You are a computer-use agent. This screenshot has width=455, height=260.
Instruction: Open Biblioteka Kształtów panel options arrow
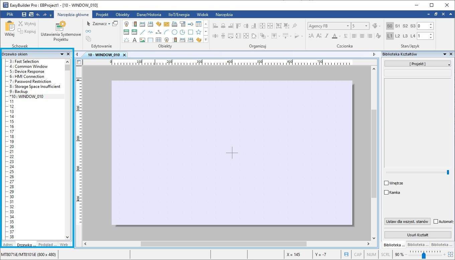tap(445, 54)
